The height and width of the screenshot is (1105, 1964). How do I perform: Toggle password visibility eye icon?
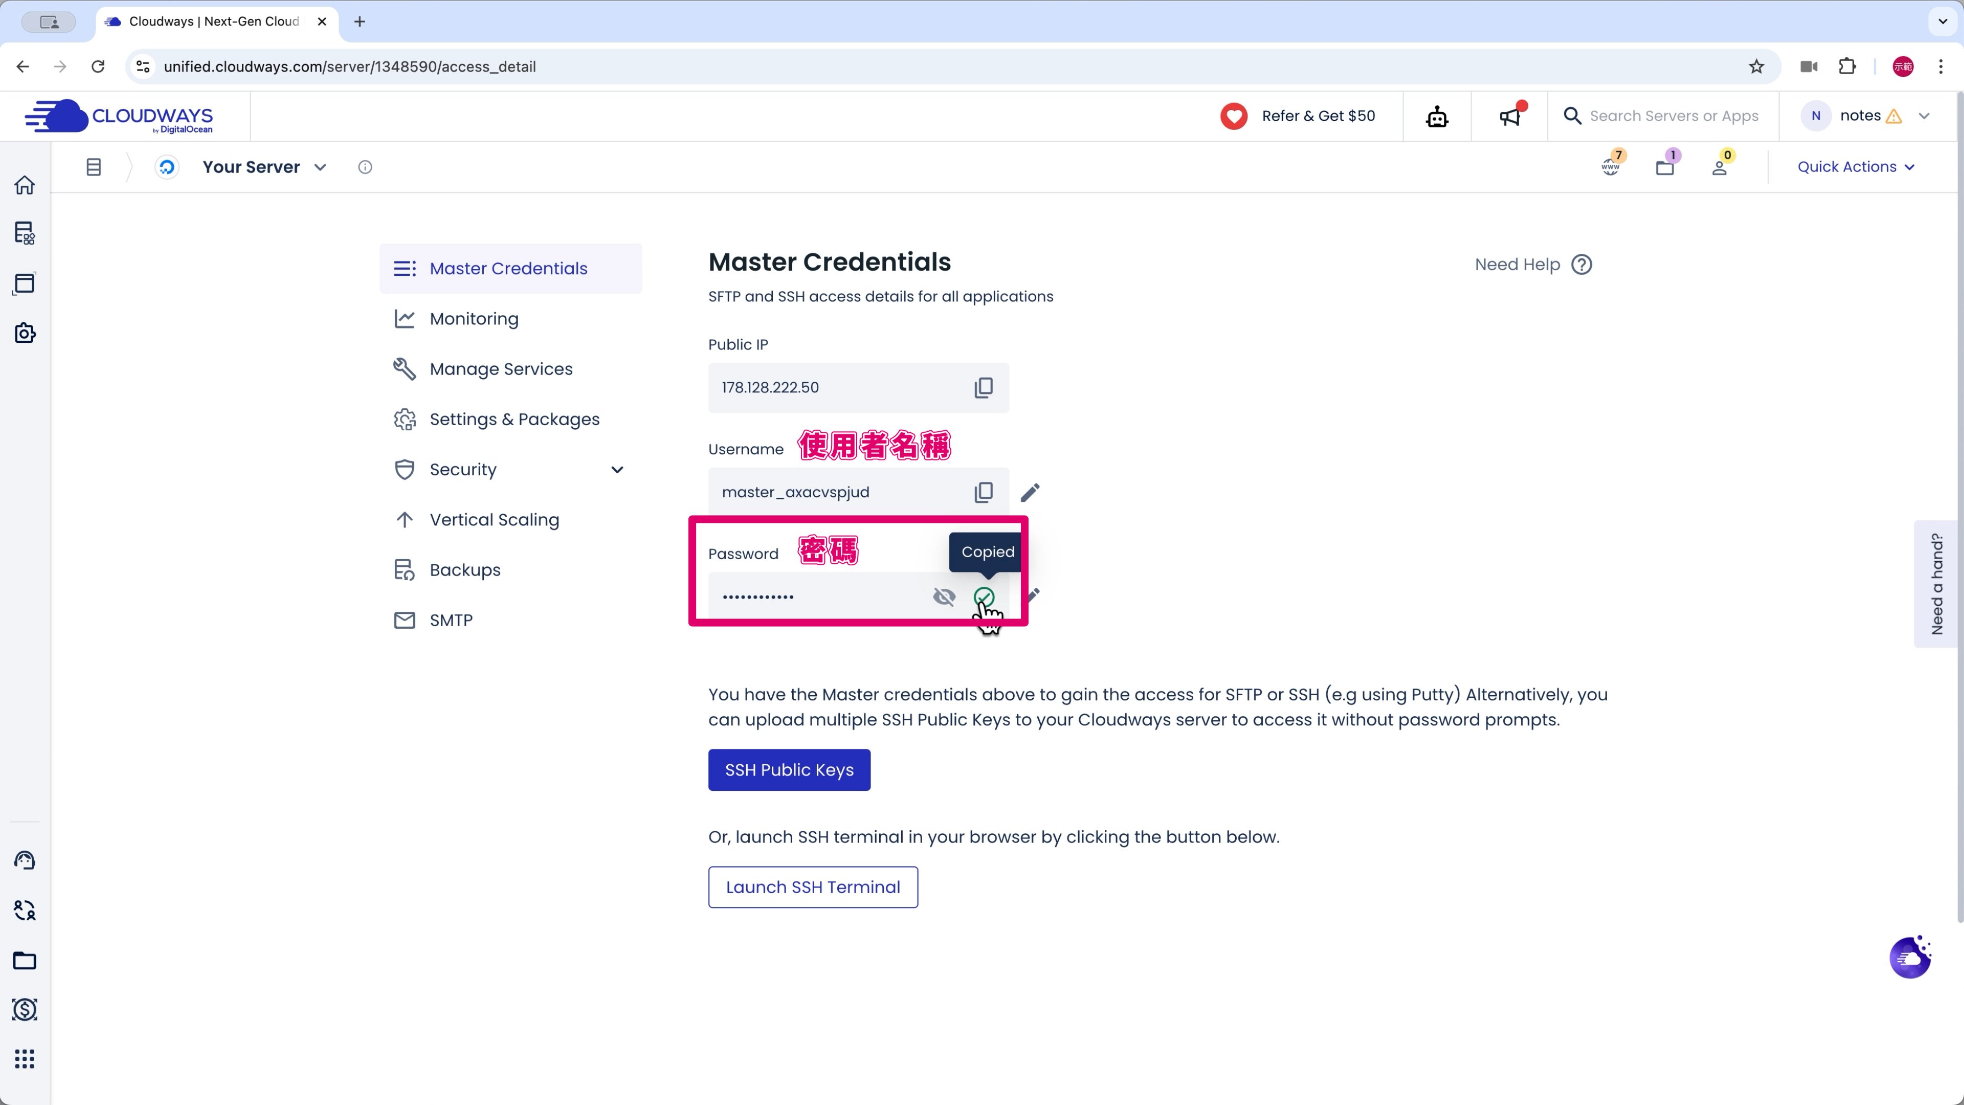944,596
